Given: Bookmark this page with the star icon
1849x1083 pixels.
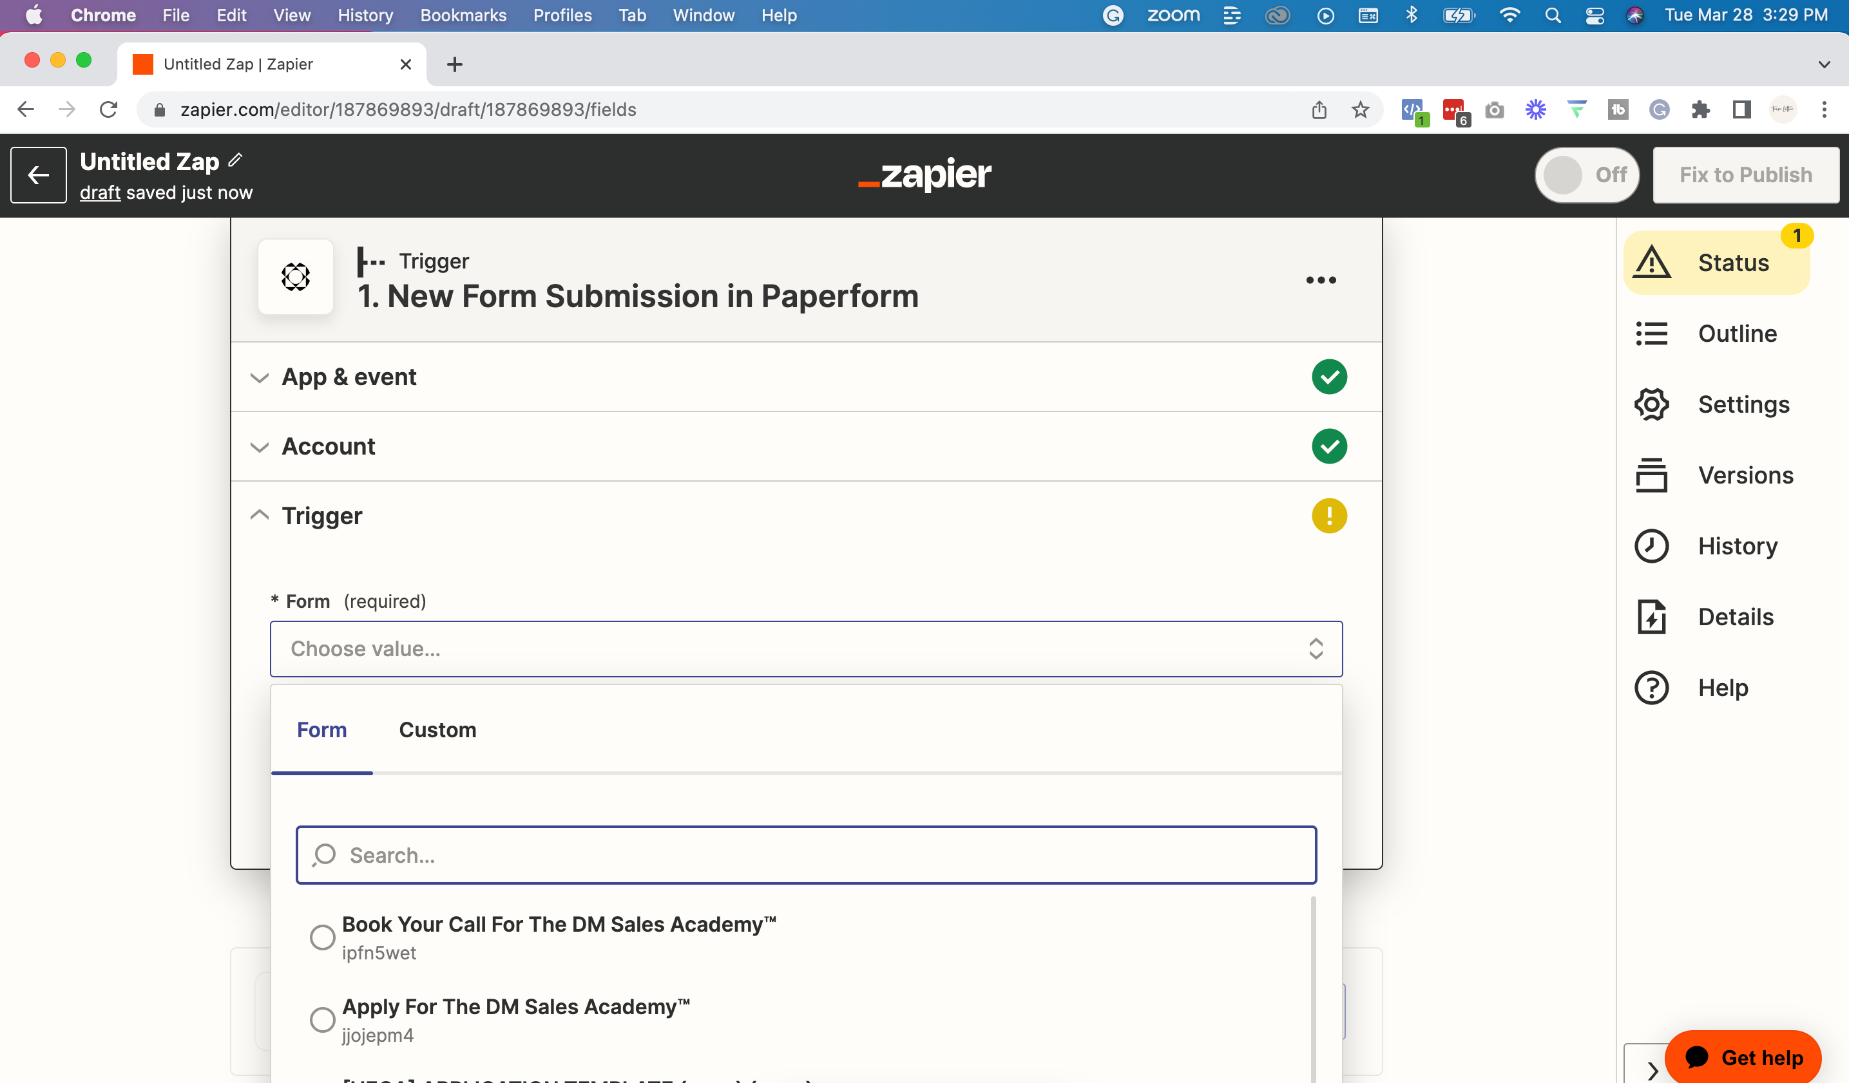Looking at the screenshot, I should (1361, 109).
